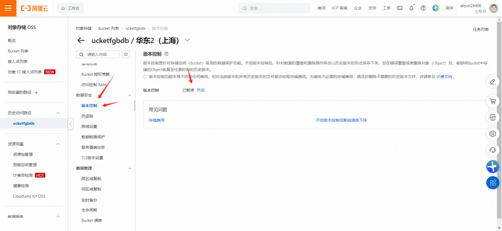Screen dimensions: 502x231
Task: Open 访问控制 RAM menu item
Action: 94,85
